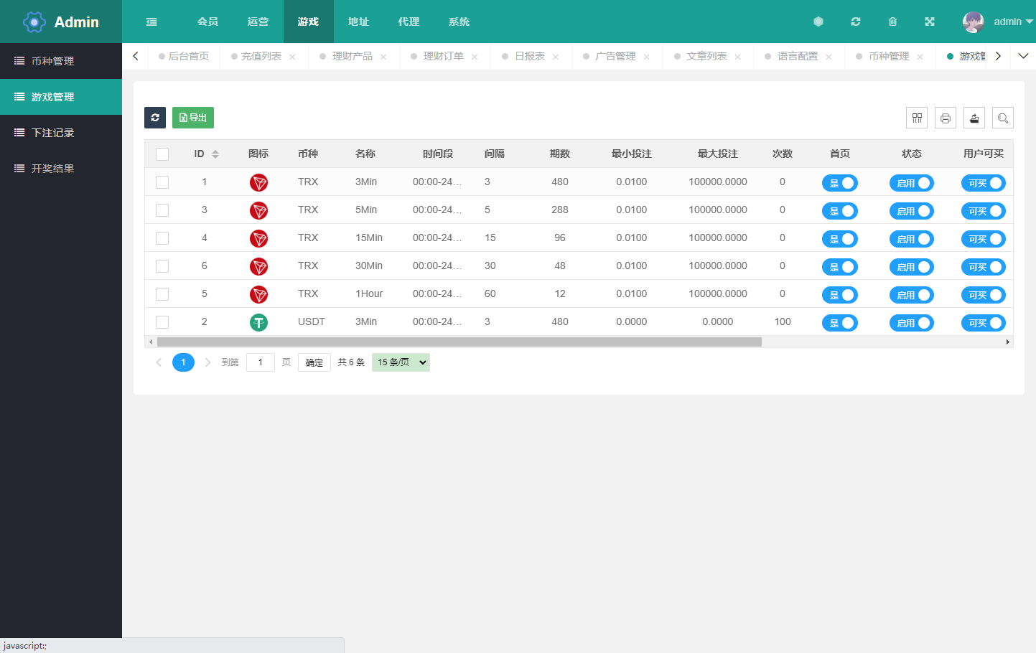Click the 00:00-24… time cell in 1Hour row
The width and height of the screenshot is (1036, 653).
[x=437, y=294]
